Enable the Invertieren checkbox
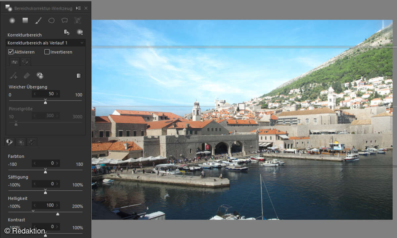The image size is (397, 238). point(47,52)
